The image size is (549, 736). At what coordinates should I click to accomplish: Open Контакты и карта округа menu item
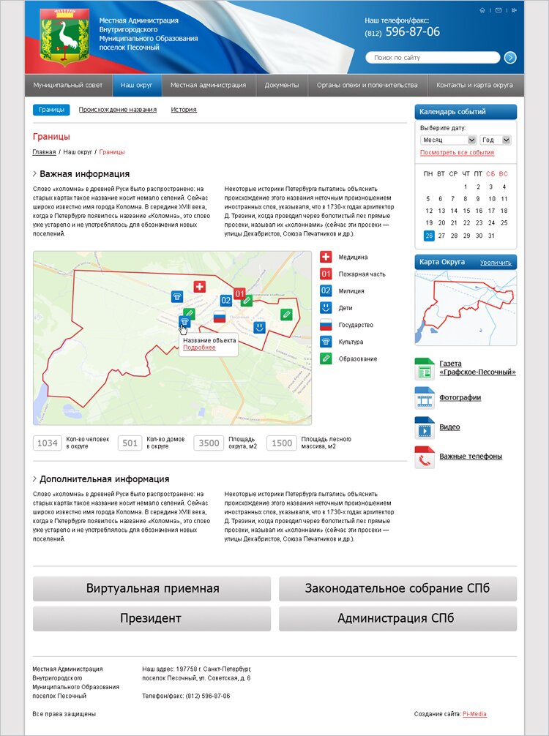coord(475,85)
